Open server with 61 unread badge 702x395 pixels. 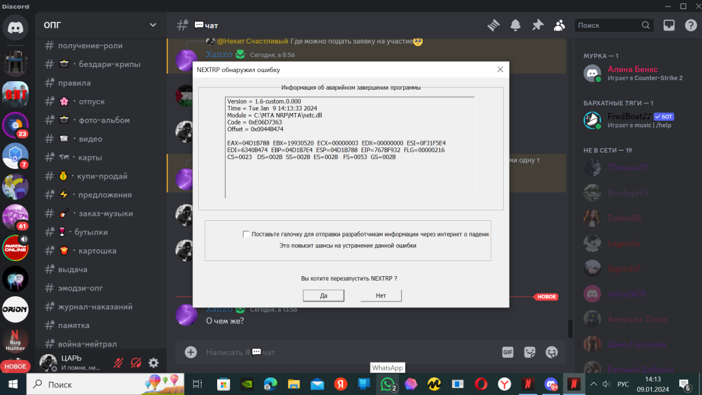click(15, 217)
